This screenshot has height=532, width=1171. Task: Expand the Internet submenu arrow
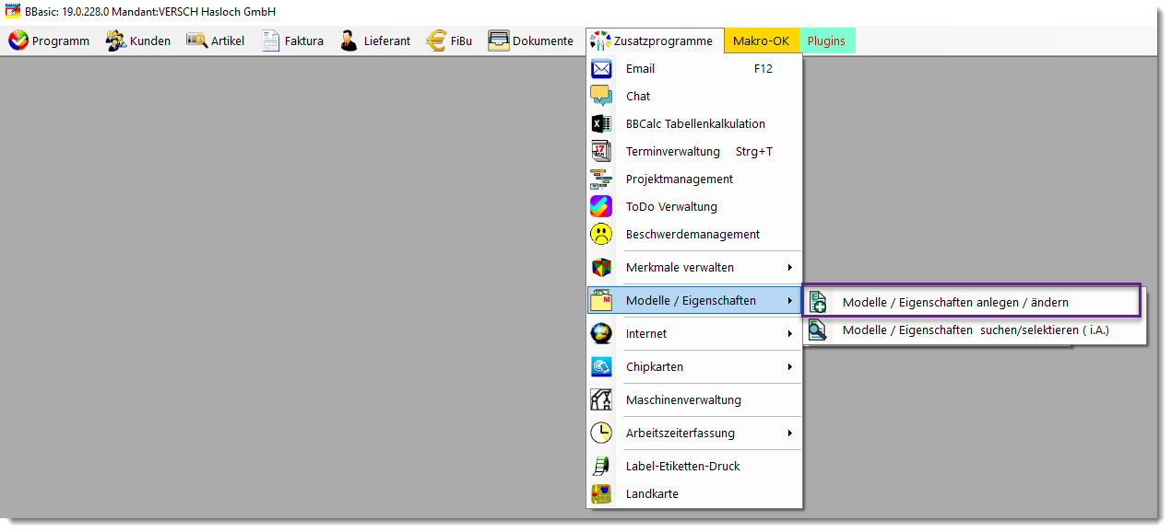pos(790,333)
